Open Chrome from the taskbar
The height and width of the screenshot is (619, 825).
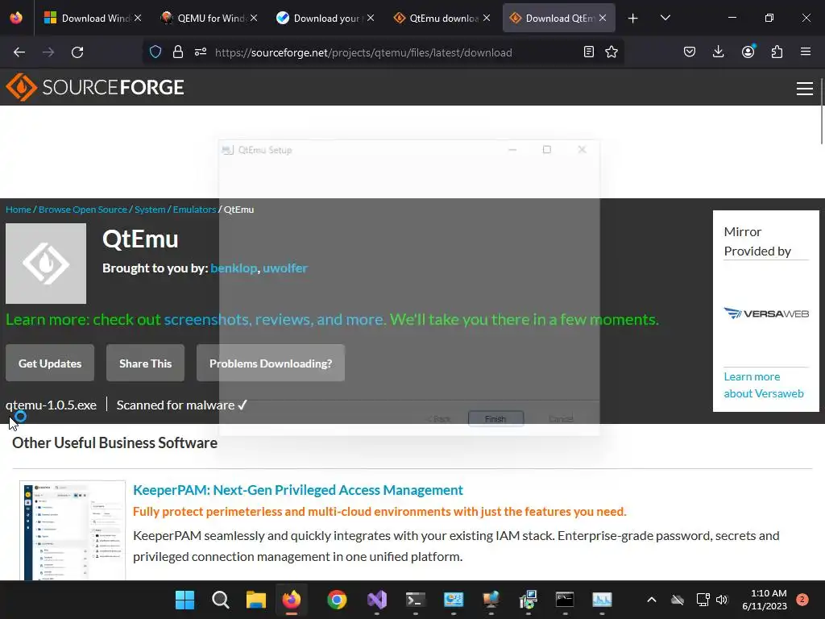(337, 600)
